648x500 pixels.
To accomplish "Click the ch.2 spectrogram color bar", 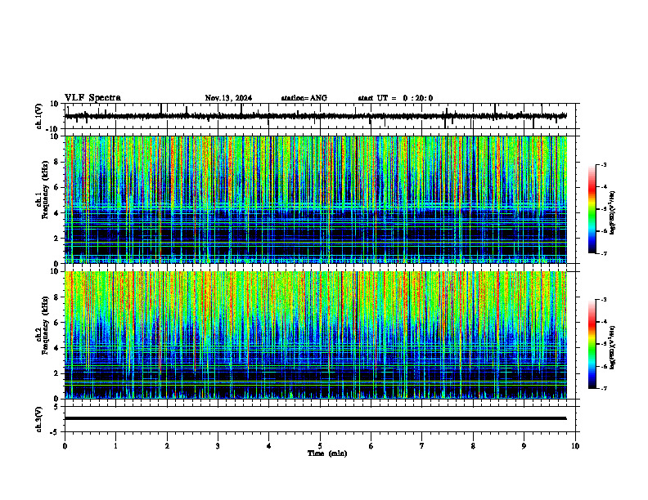I will coord(592,344).
